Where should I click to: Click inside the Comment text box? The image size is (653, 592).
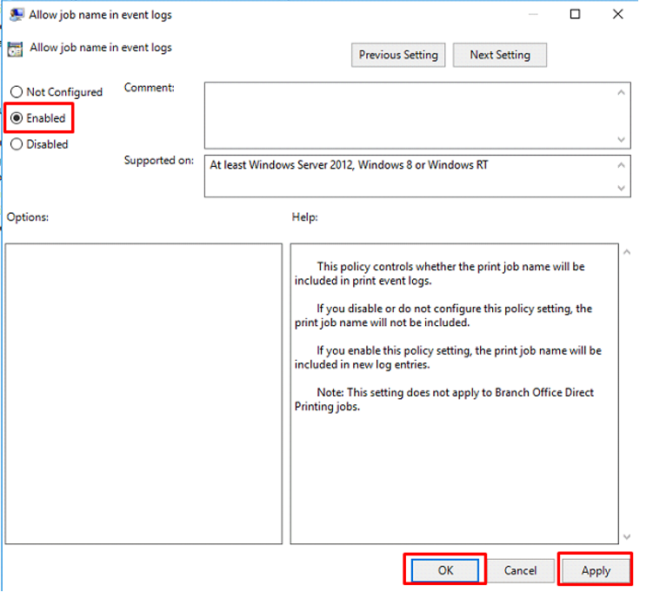[x=409, y=115]
